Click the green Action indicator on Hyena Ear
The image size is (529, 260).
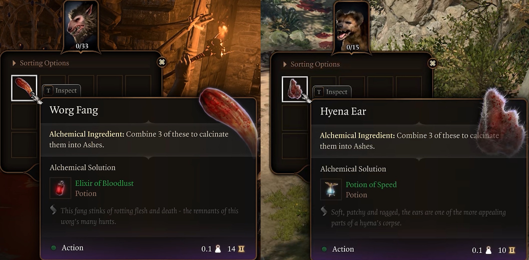(x=324, y=249)
